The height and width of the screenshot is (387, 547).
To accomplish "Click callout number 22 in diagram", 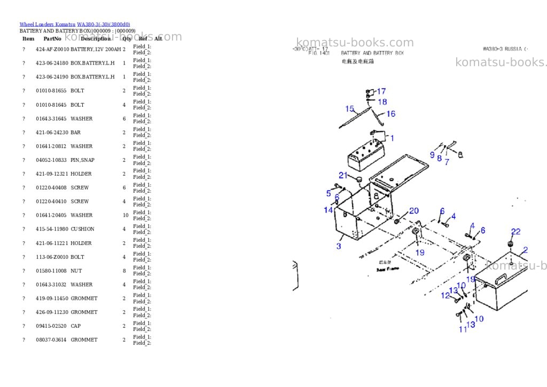I will [515, 232].
